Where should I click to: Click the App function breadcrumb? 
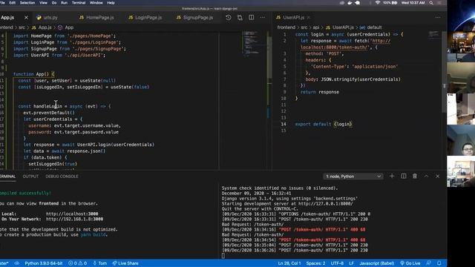66,27
